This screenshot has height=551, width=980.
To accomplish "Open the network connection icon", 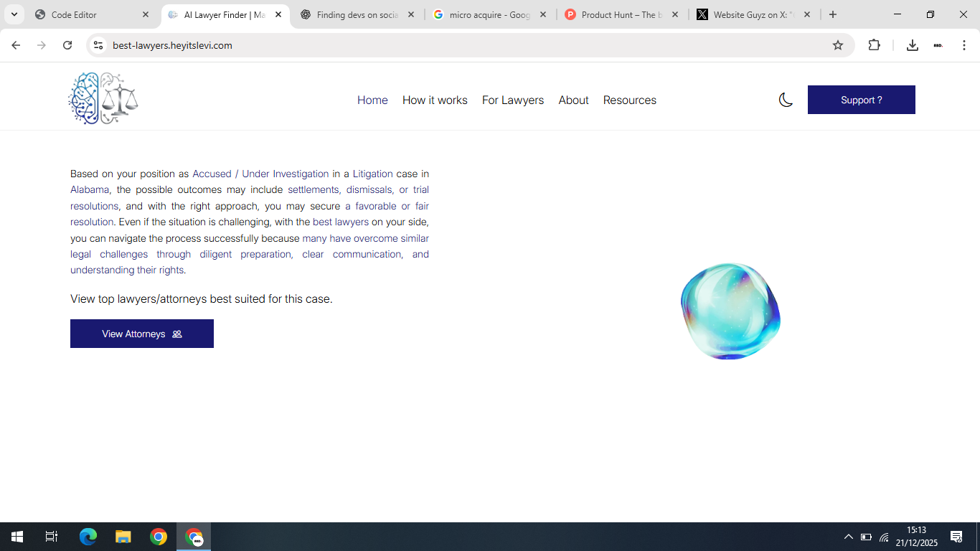I will 884,537.
